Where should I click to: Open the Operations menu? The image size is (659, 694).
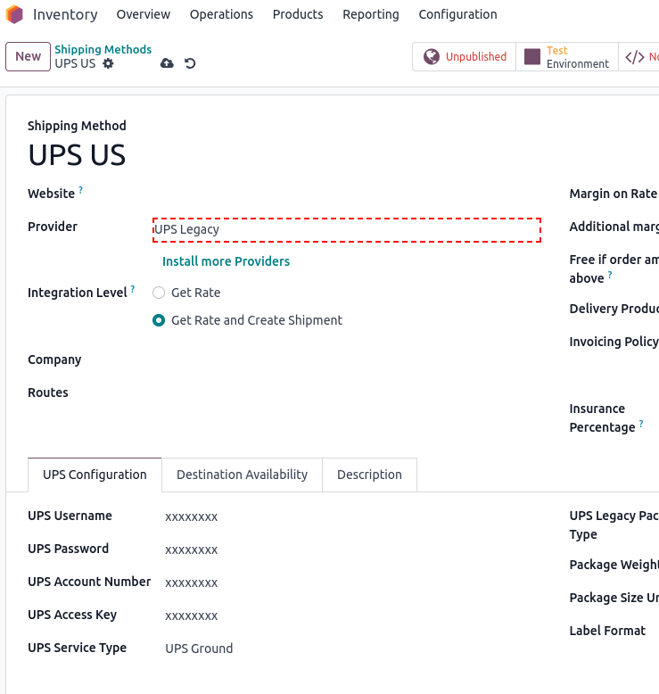[221, 14]
